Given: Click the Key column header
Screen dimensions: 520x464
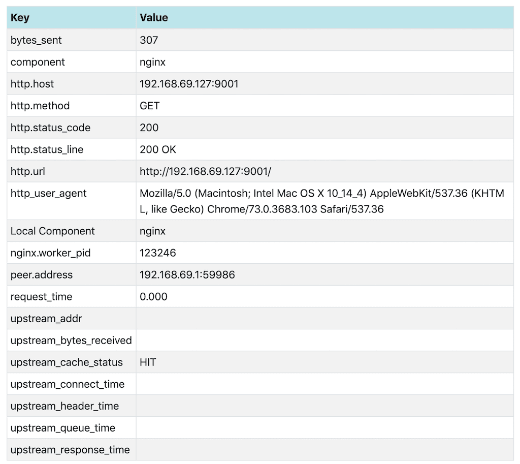Looking at the screenshot, I should [20, 18].
